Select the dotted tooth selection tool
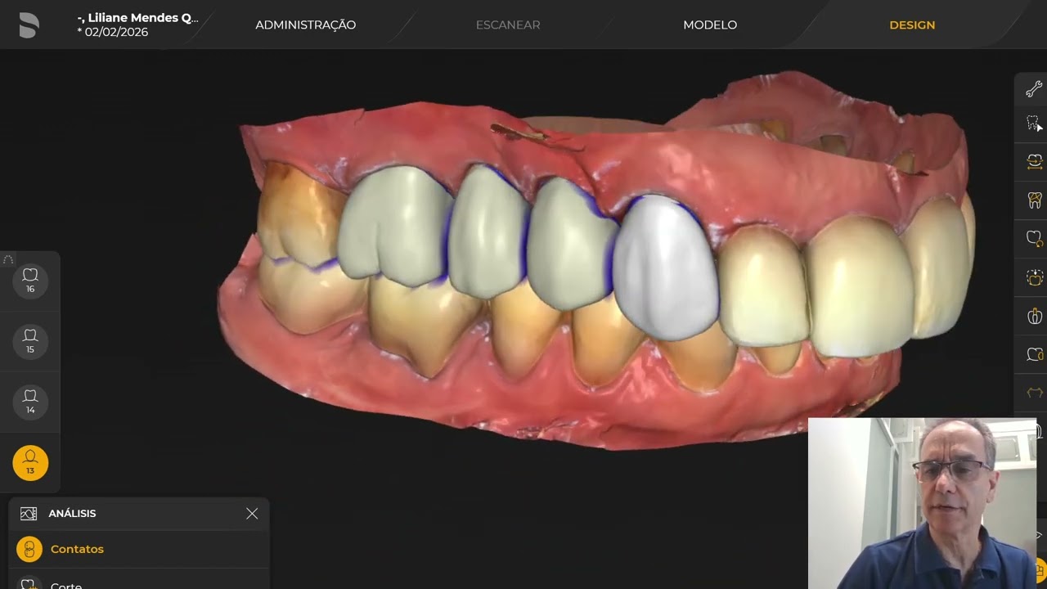The width and height of the screenshot is (1047, 589). (x=1034, y=124)
